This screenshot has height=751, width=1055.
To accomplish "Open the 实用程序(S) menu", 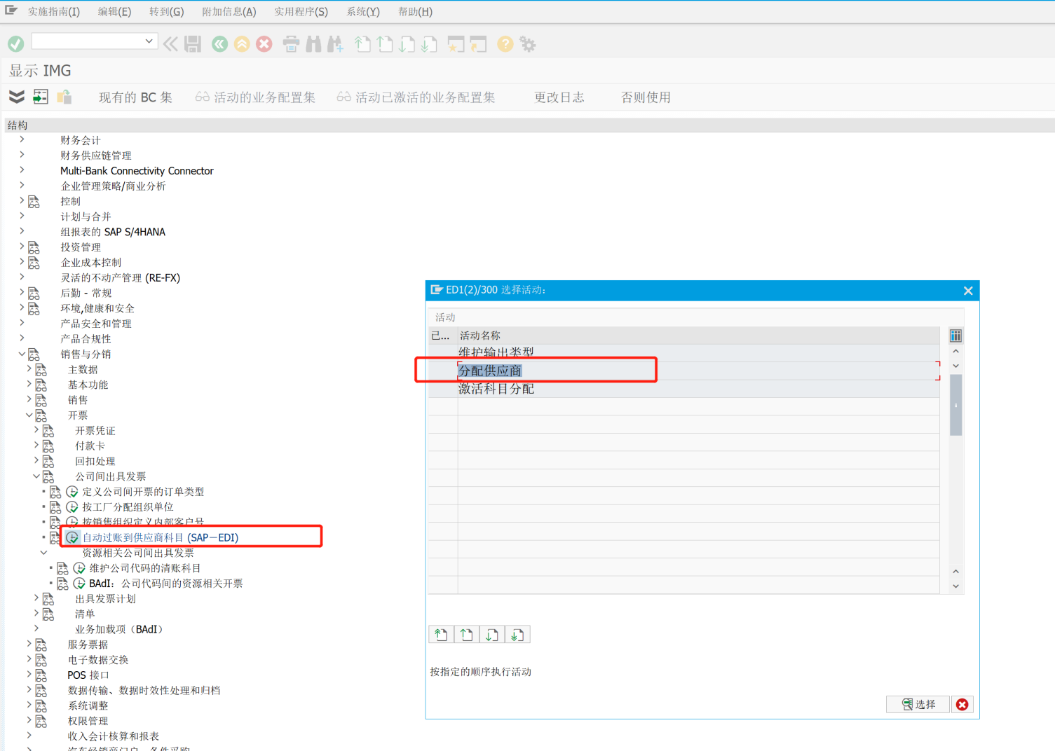I will 301,11.
